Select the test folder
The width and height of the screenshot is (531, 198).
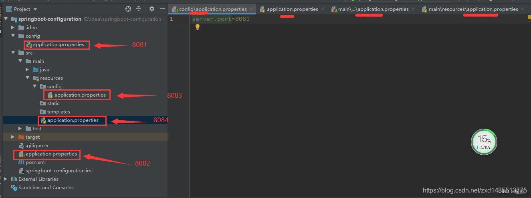tap(37, 128)
